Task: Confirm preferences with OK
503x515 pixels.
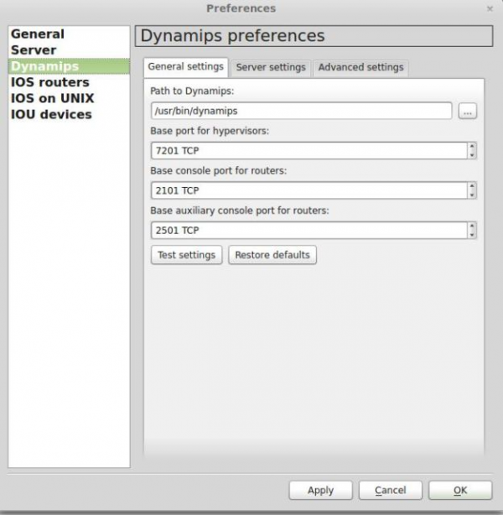Action: point(460,491)
